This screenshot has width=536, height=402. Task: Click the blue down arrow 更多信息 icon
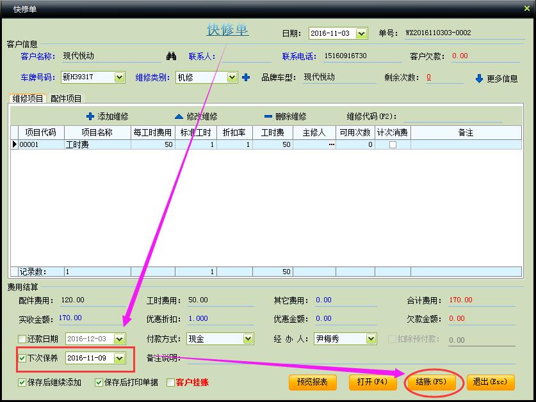(x=479, y=79)
